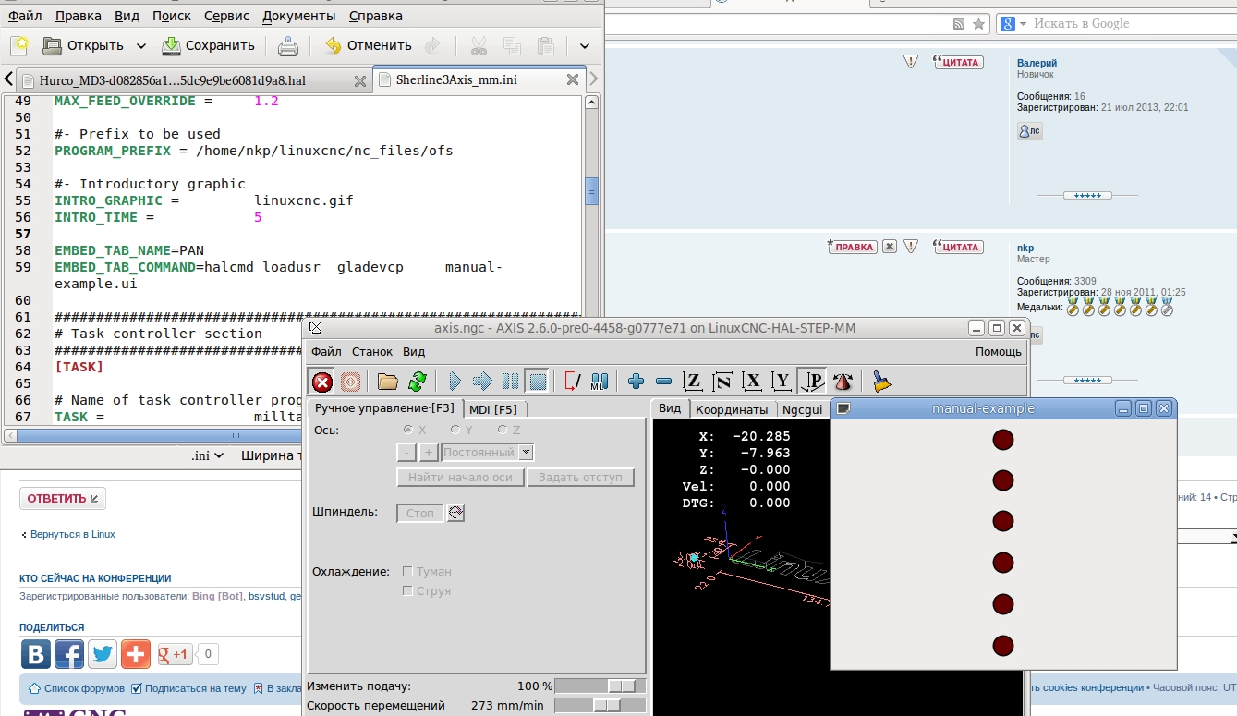Viewport: 1237px width, 716px height.
Task: Share the page on VK
Action: point(36,655)
